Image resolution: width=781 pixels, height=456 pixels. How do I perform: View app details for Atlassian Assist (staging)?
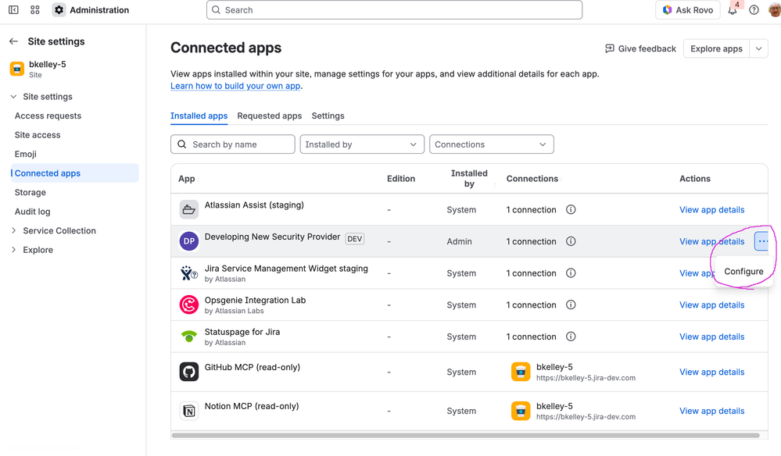[711, 210]
